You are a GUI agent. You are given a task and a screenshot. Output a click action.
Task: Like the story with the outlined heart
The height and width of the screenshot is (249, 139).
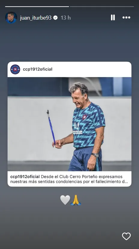(126, 236)
